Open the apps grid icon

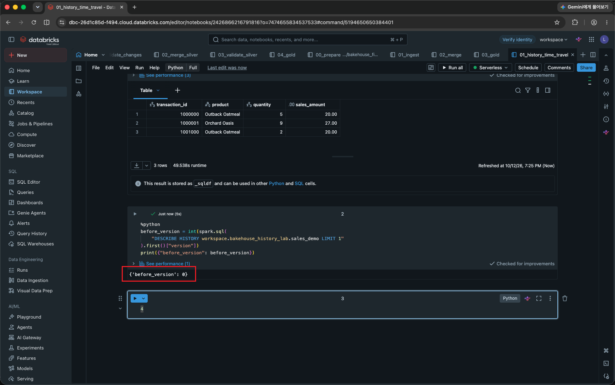tap(592, 39)
